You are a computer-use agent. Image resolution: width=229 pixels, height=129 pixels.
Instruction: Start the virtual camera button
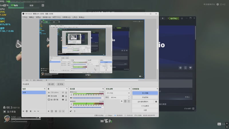(x=143, y=102)
